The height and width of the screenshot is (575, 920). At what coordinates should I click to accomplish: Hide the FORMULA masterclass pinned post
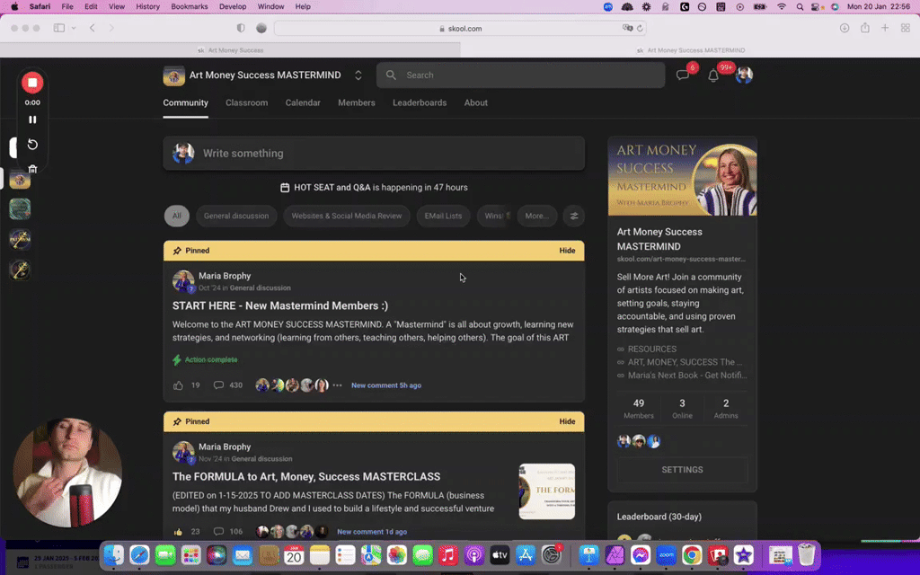(x=567, y=421)
